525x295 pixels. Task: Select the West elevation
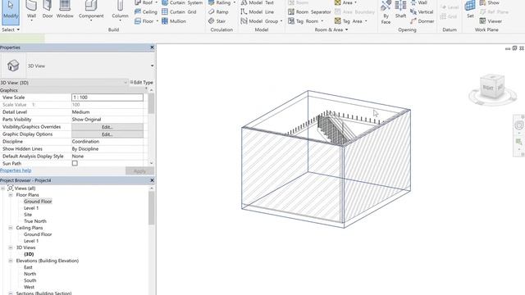pos(29,287)
